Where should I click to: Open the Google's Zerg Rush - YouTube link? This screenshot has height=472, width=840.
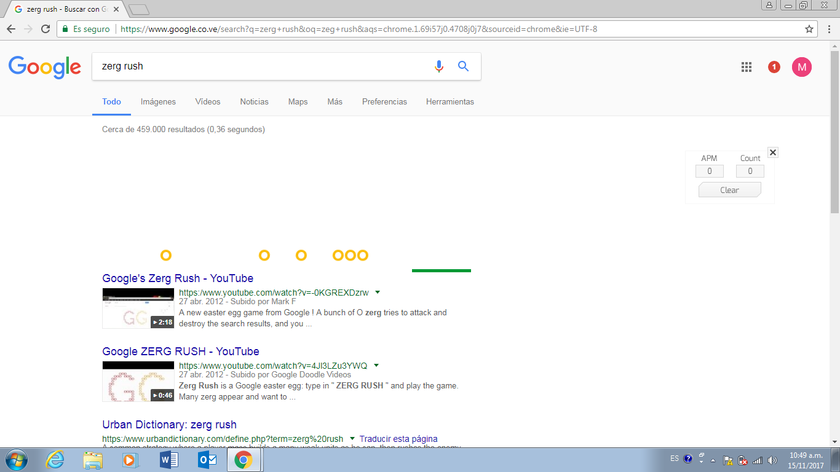(x=178, y=278)
